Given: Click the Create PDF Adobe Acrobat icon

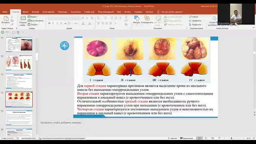Looking at the screenshot, I should click(x=214, y=18).
